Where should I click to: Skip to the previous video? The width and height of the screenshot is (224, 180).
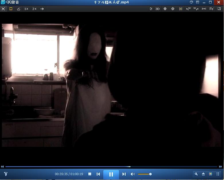[x=98, y=174]
